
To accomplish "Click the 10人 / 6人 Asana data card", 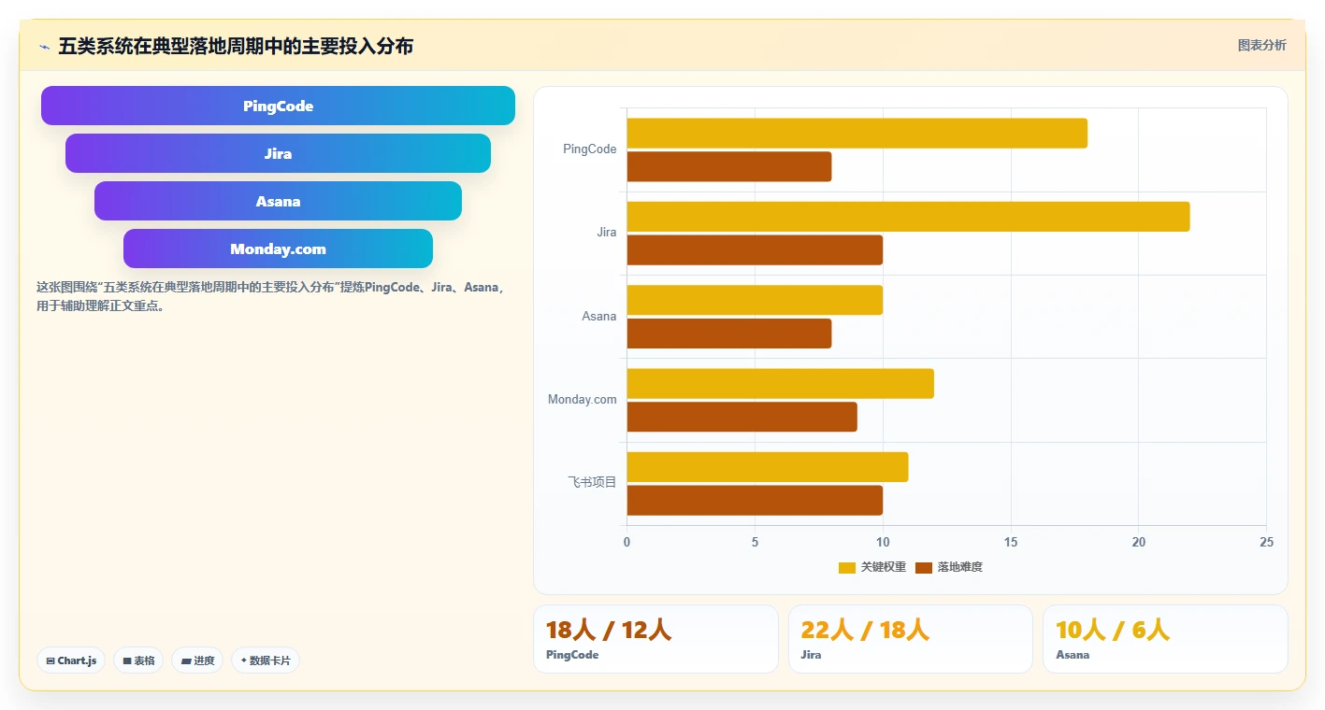I will 1165,639.
